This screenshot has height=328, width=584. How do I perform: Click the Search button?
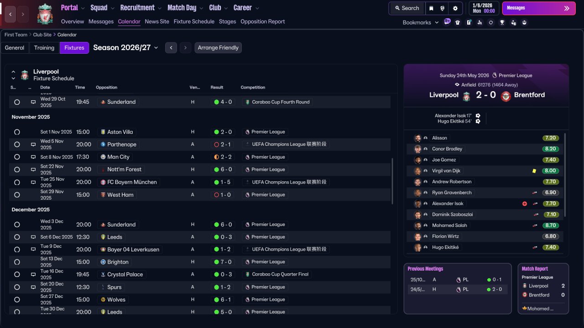[407, 8]
